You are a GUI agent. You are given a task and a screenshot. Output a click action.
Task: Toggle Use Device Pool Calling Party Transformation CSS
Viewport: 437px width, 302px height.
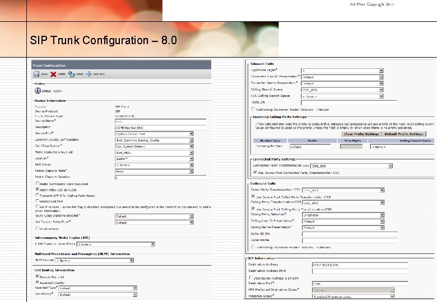pos(253,209)
